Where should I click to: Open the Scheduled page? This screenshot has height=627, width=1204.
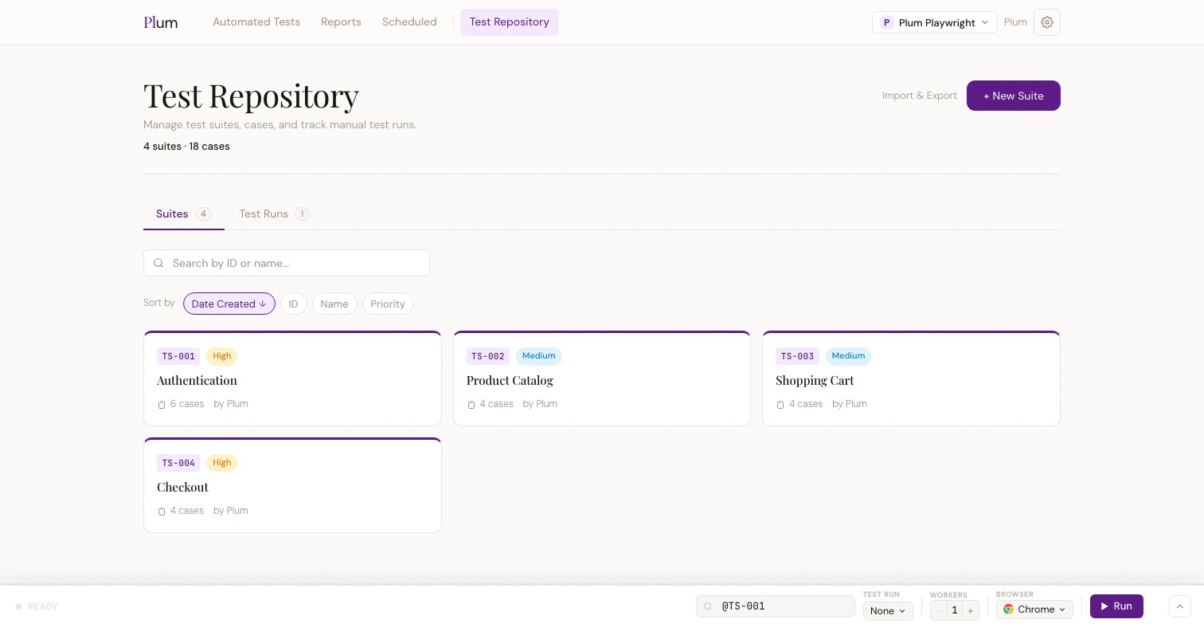409,22
